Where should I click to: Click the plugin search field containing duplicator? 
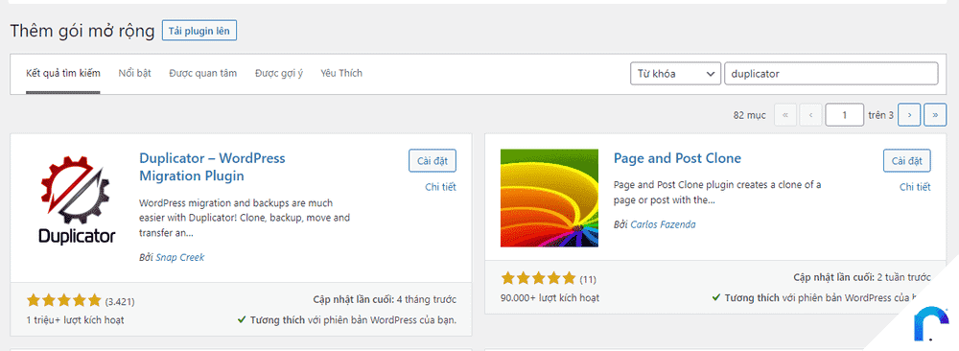pyautogui.click(x=830, y=74)
